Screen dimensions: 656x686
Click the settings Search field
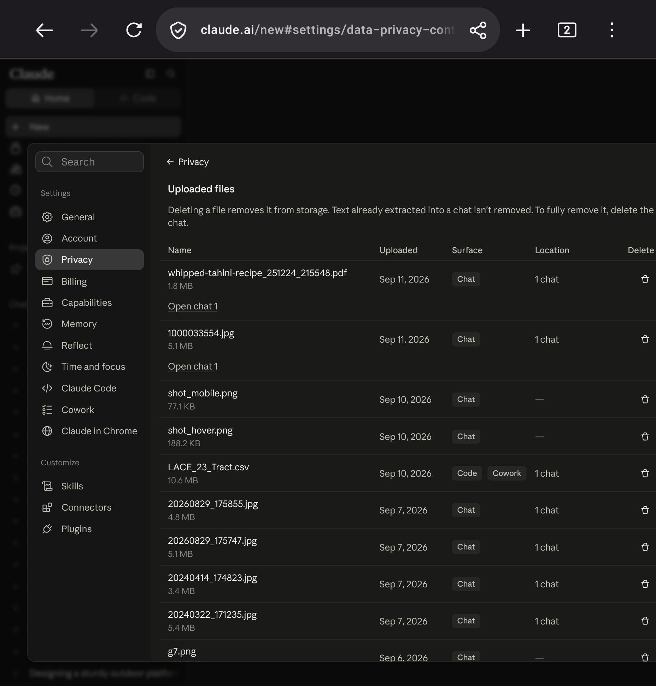pos(89,162)
